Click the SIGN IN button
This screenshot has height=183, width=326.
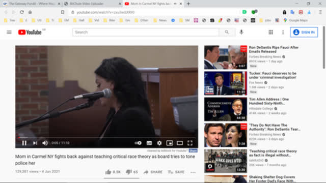[304, 32]
